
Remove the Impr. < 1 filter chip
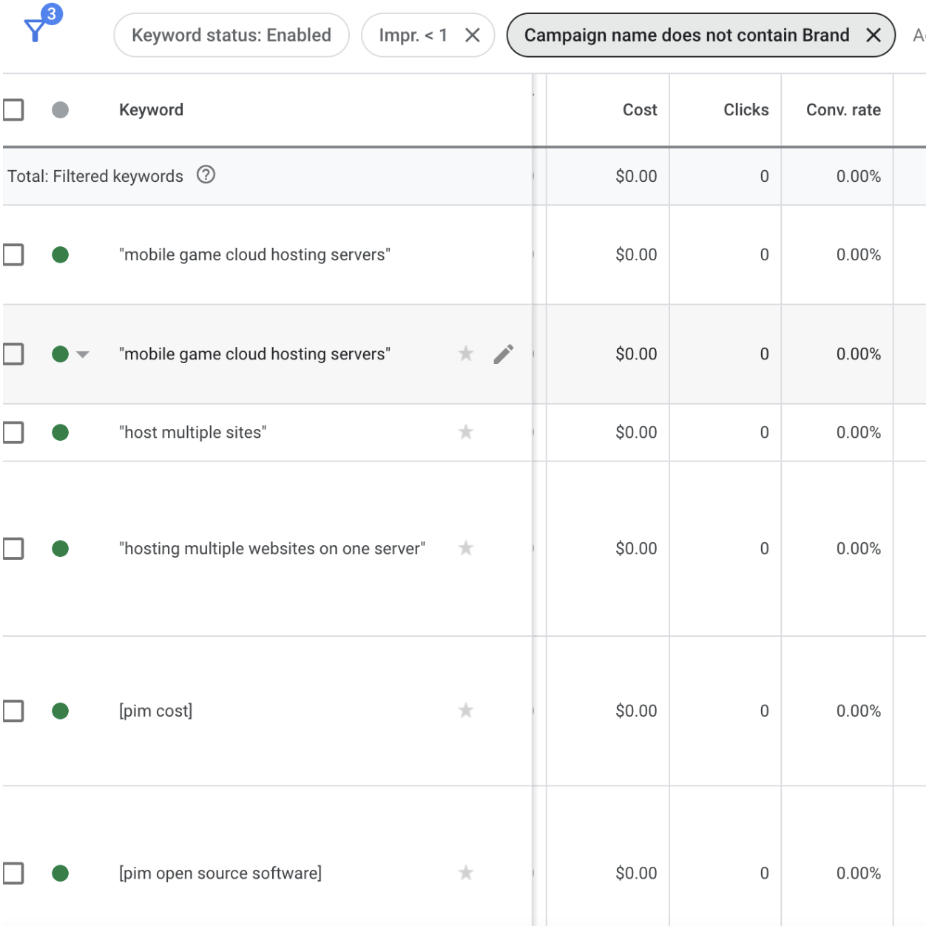pos(473,36)
